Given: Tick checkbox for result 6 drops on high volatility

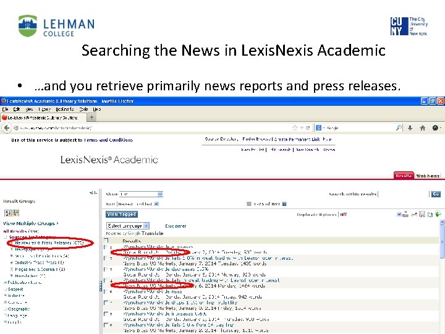Looking at the screenshot, I should point(106,302).
